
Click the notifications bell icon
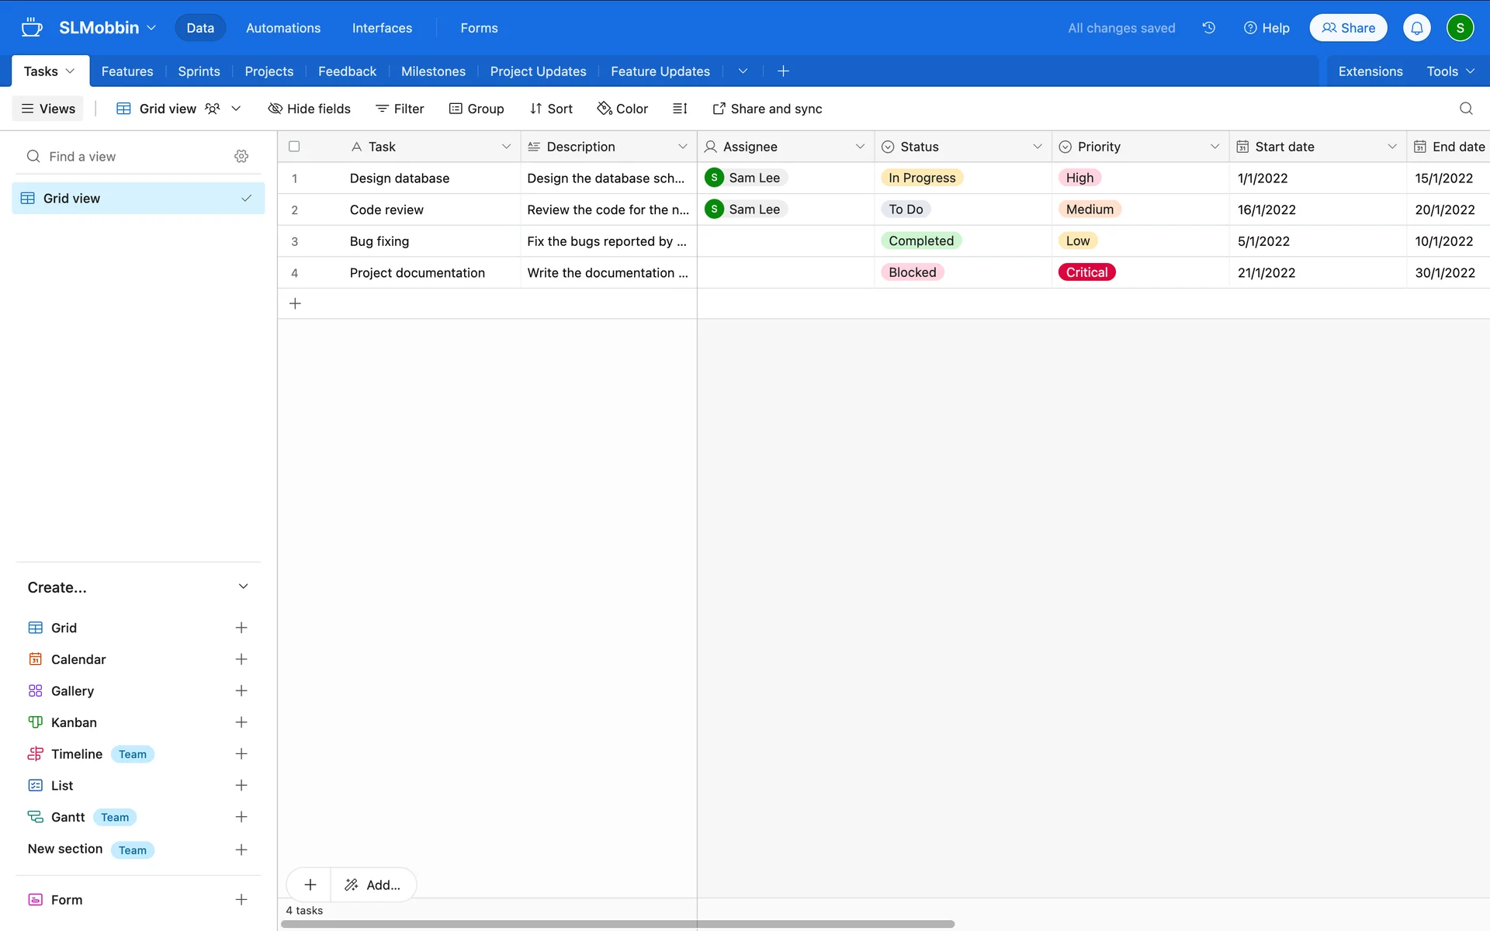coord(1416,28)
